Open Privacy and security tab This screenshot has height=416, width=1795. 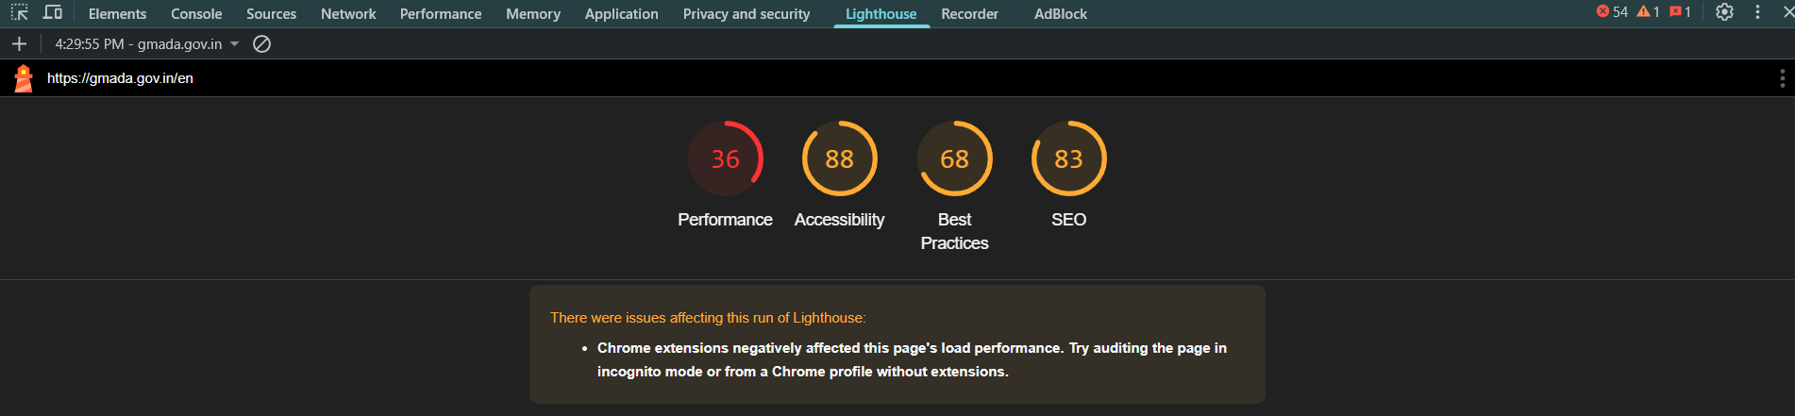tap(747, 14)
